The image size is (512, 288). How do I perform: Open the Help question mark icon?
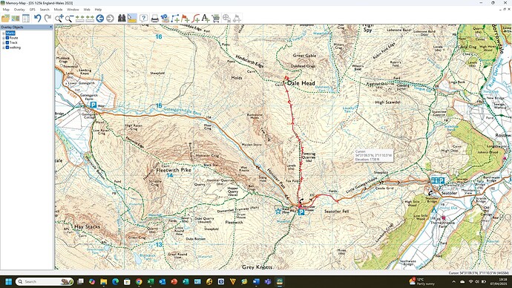(x=143, y=19)
